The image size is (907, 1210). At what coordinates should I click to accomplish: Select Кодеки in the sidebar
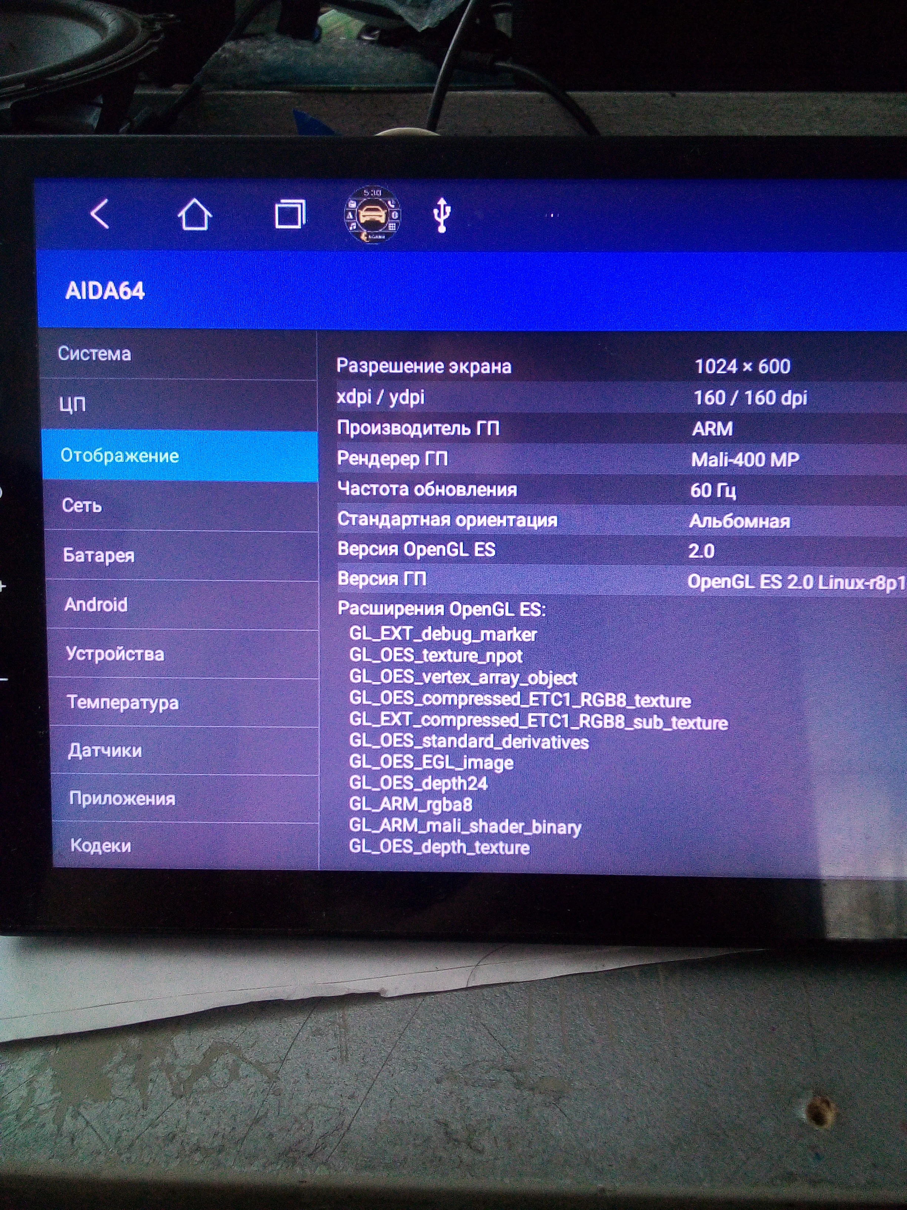click(101, 846)
